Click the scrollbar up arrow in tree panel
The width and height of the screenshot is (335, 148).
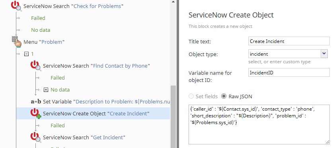pyautogui.click(x=173, y=2)
